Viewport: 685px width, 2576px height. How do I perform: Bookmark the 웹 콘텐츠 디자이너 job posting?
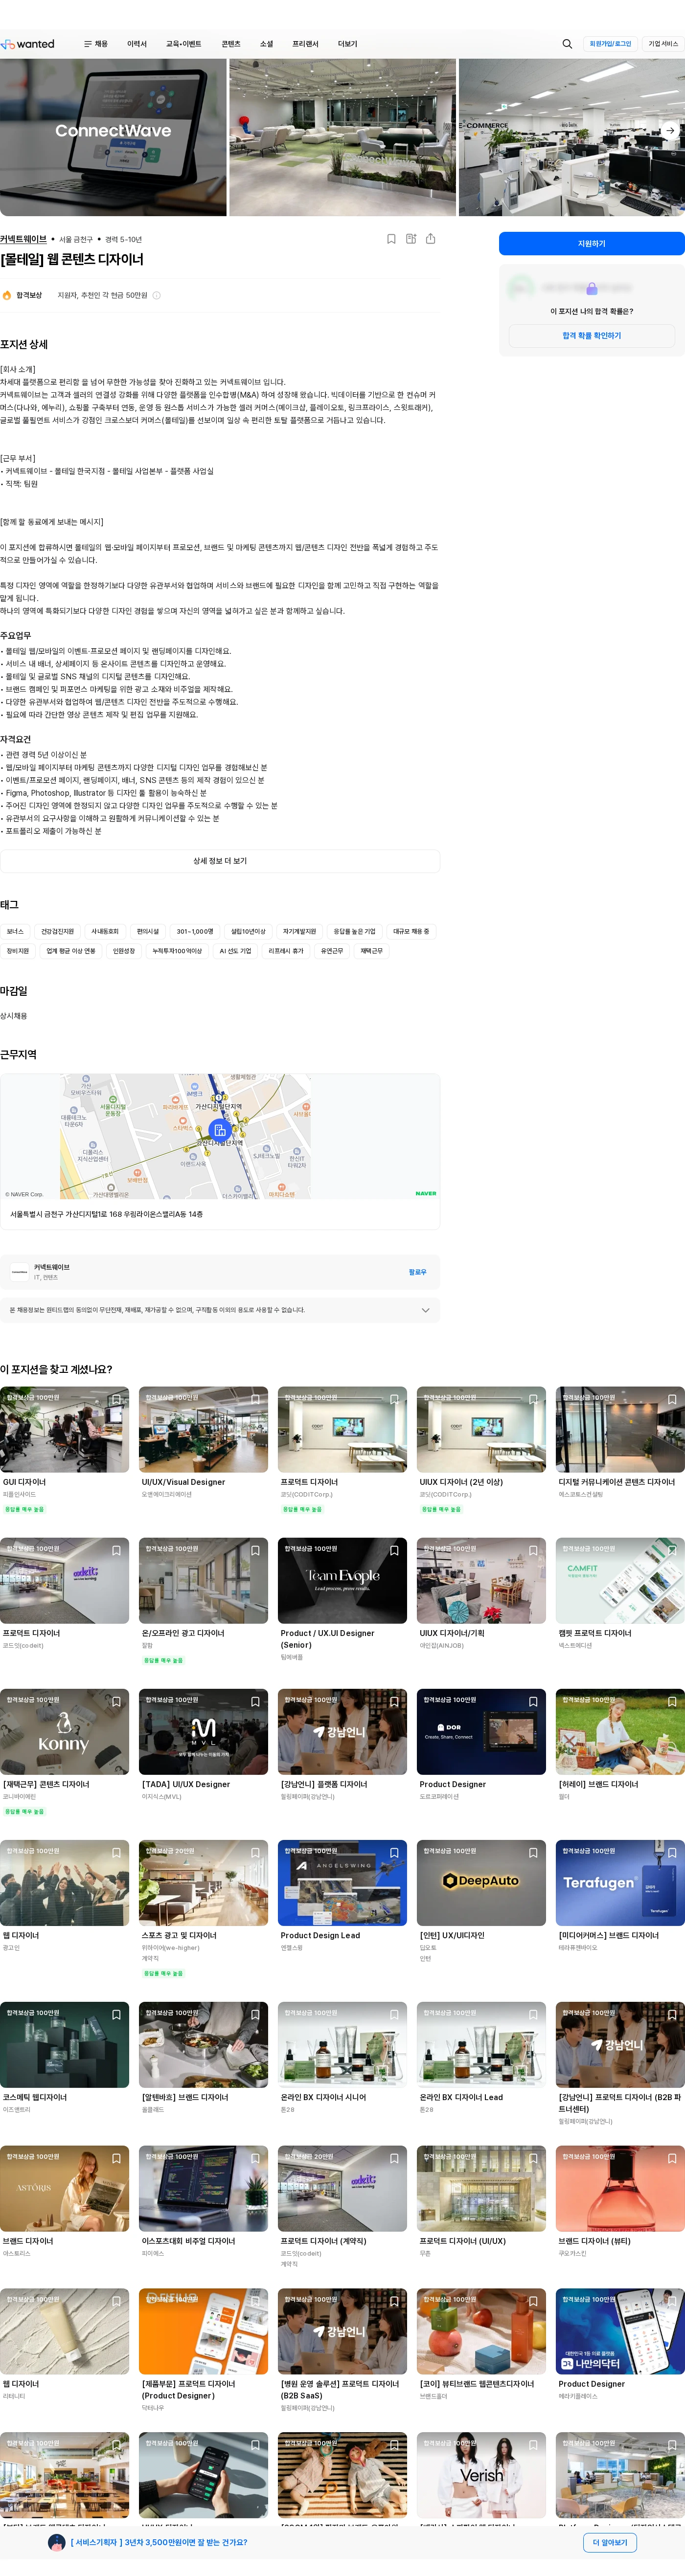coord(391,239)
